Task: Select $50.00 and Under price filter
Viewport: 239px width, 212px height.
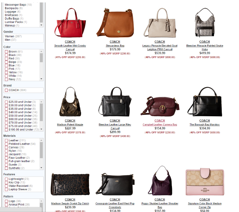Action: pyautogui.click(x=6, y=116)
